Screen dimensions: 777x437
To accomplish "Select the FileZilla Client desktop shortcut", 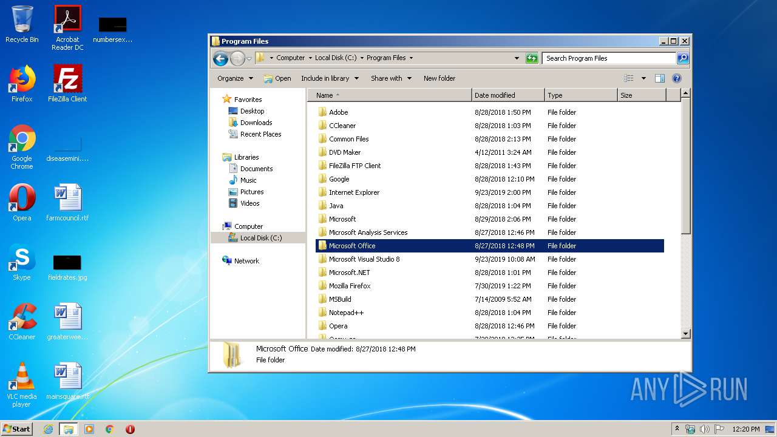I will (x=67, y=84).
